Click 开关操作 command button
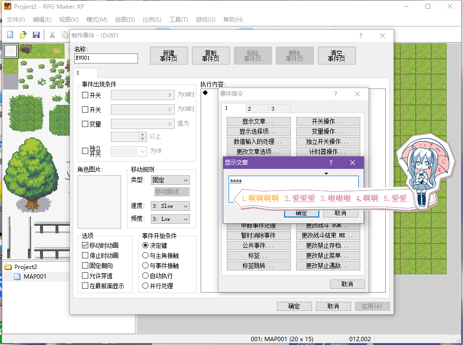This screenshot has width=463, height=345. (328, 121)
